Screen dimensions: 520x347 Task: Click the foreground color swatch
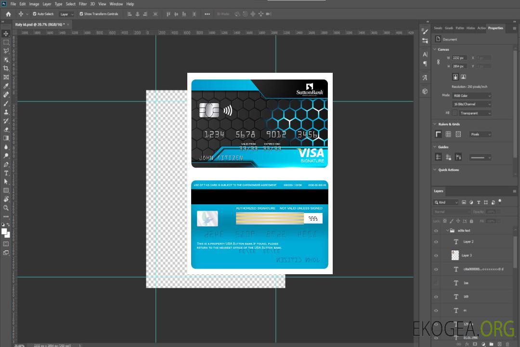coord(4,231)
